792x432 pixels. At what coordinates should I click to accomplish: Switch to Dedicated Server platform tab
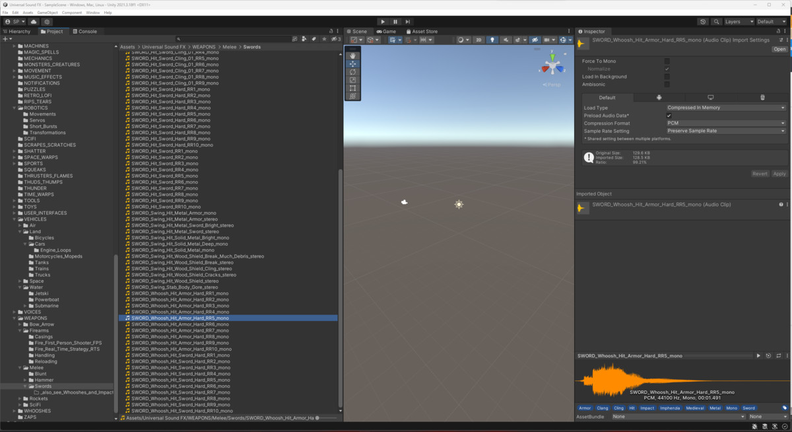coord(762,98)
